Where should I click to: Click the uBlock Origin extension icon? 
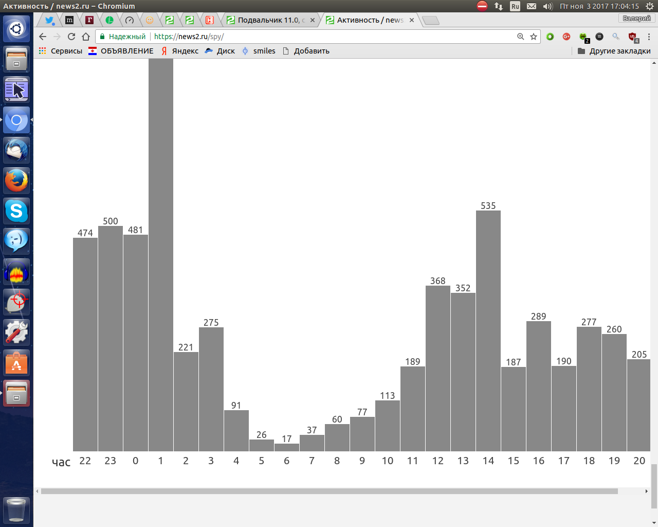pyautogui.click(x=633, y=37)
